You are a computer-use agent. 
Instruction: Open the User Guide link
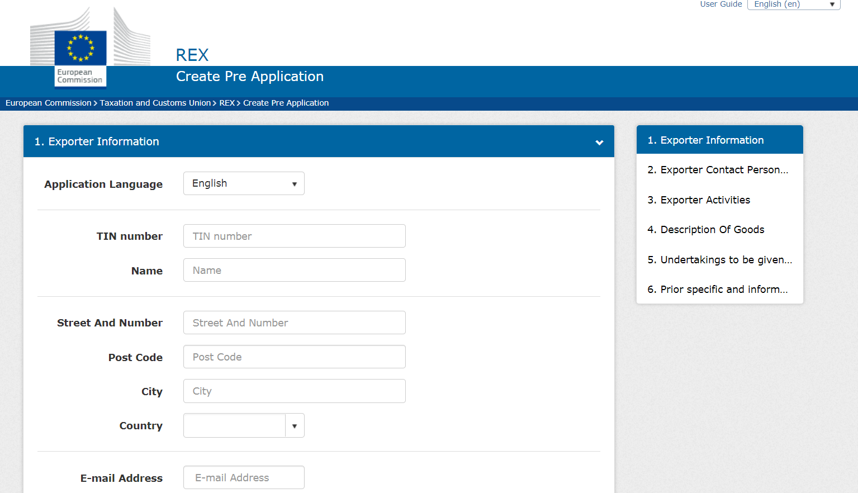(720, 4)
